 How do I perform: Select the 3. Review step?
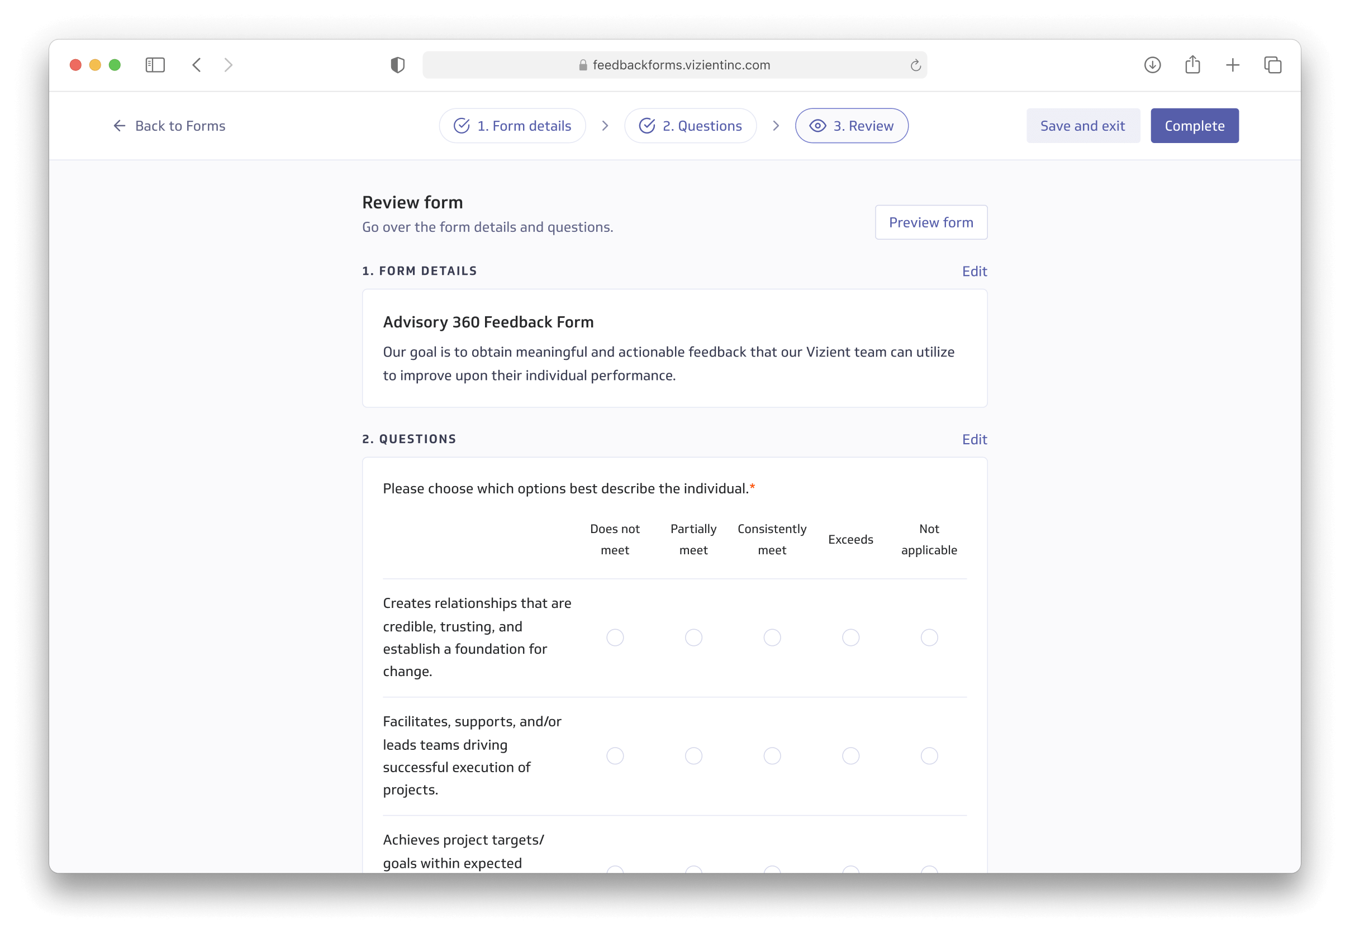click(x=852, y=126)
